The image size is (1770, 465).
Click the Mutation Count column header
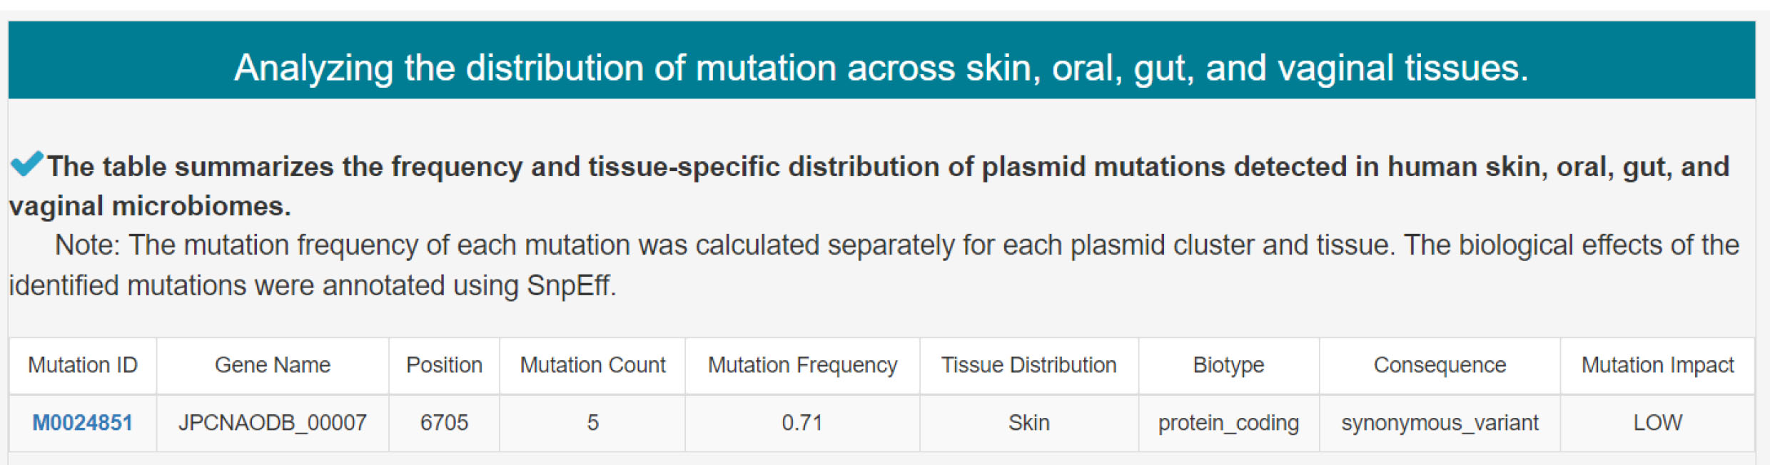[592, 365]
